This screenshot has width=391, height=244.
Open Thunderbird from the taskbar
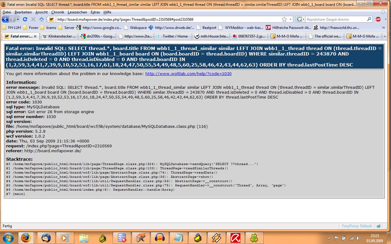coord(46,238)
